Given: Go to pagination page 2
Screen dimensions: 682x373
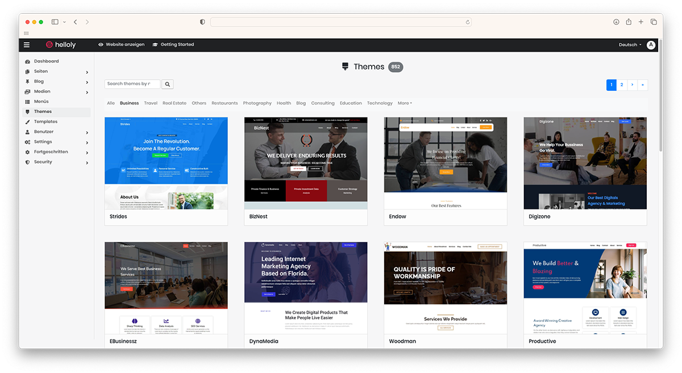Looking at the screenshot, I should (622, 85).
